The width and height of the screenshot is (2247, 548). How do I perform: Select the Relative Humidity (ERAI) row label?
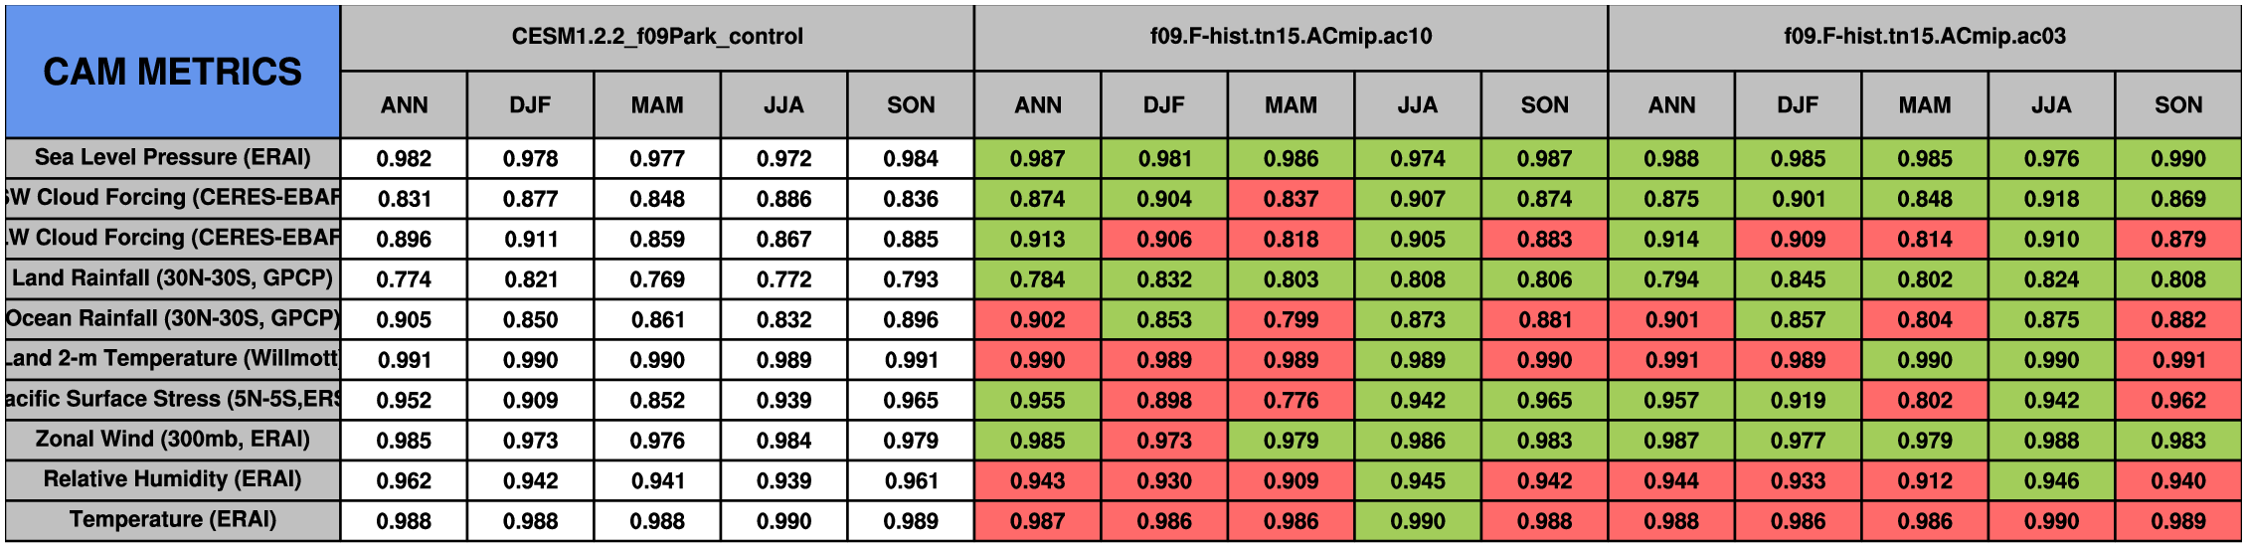[172, 479]
